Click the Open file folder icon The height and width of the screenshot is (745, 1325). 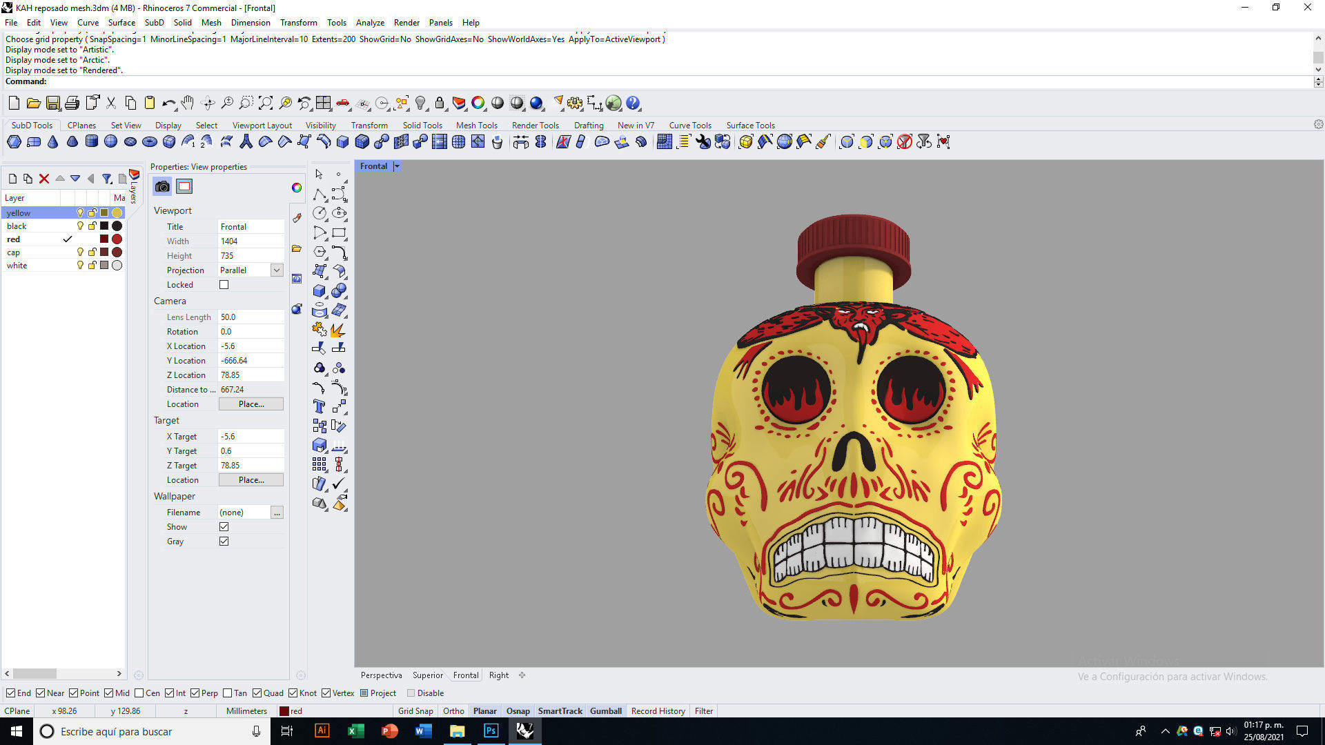click(x=33, y=103)
